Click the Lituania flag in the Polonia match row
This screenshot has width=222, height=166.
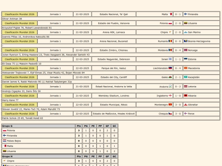[x=185, y=23]
